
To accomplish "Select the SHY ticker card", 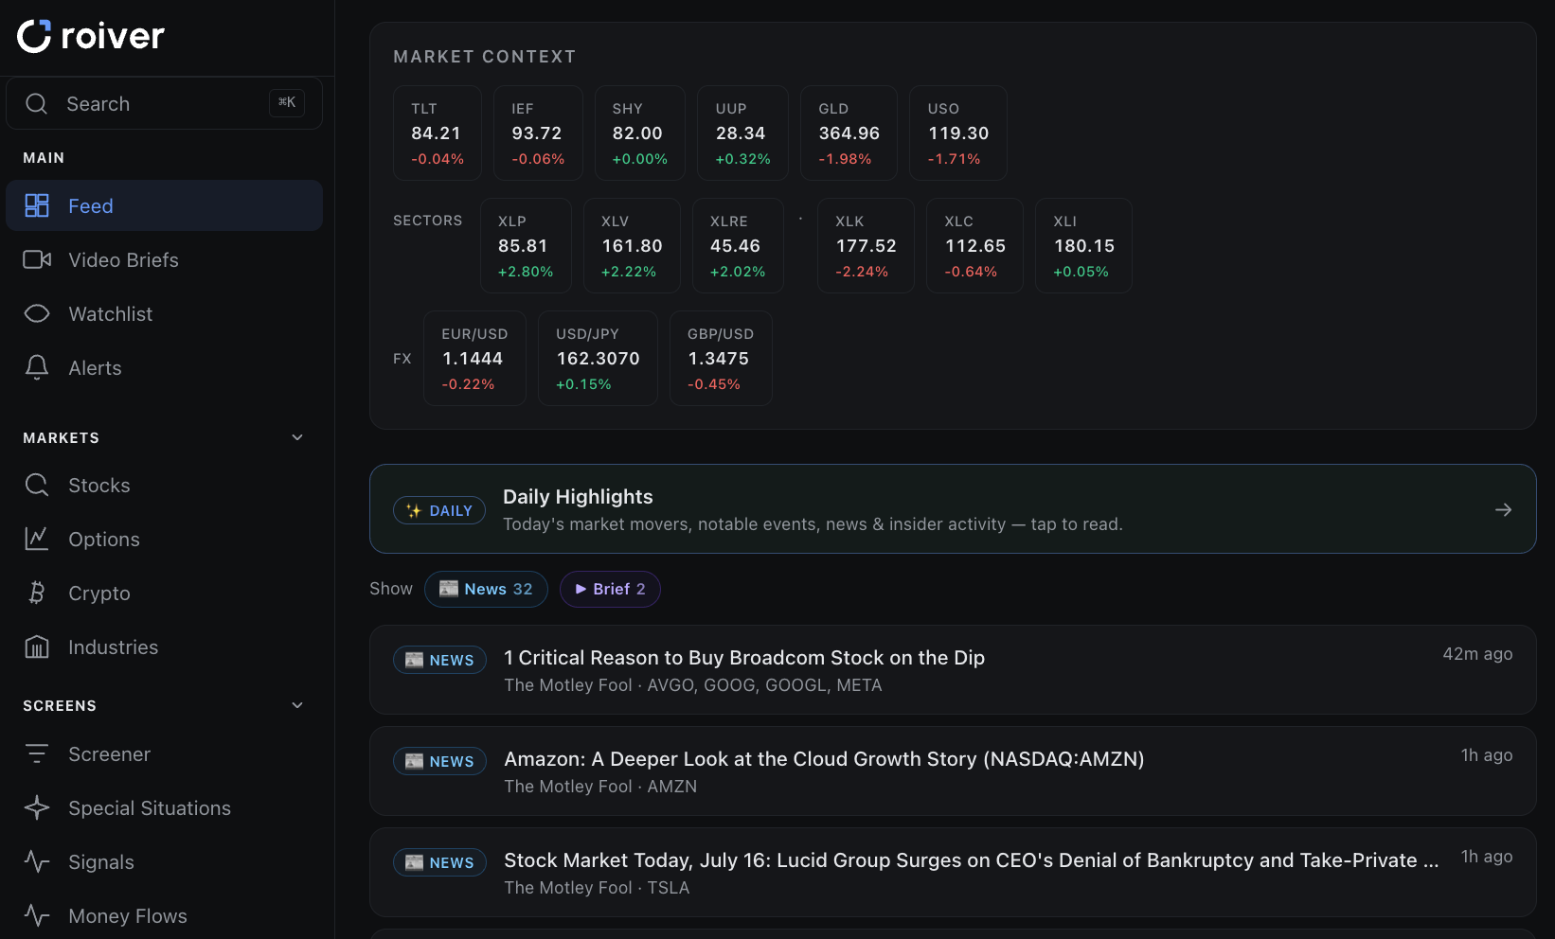I will (x=640, y=133).
